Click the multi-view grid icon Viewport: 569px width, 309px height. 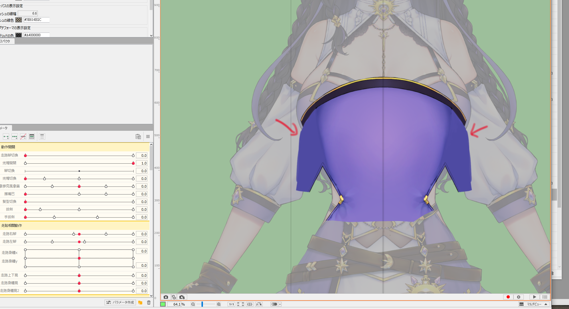coord(521,304)
